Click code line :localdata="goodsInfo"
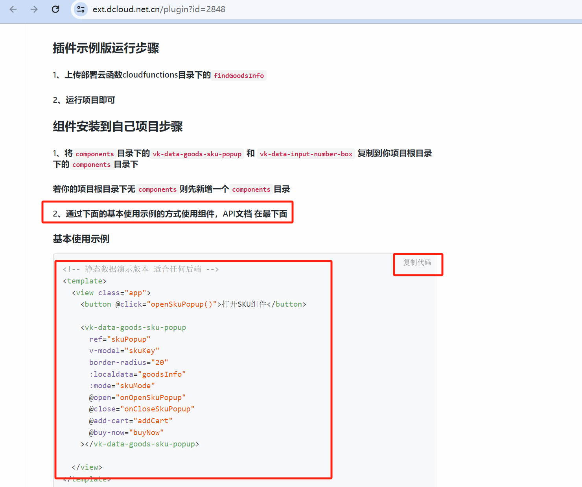This screenshot has height=487, width=582. pyautogui.click(x=138, y=374)
